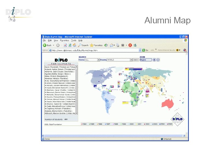
Task: Click the History toolbar icon
Action: tap(106, 45)
